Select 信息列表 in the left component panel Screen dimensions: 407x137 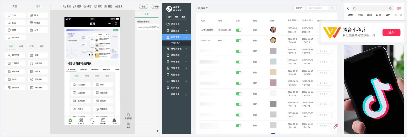[38, 63]
